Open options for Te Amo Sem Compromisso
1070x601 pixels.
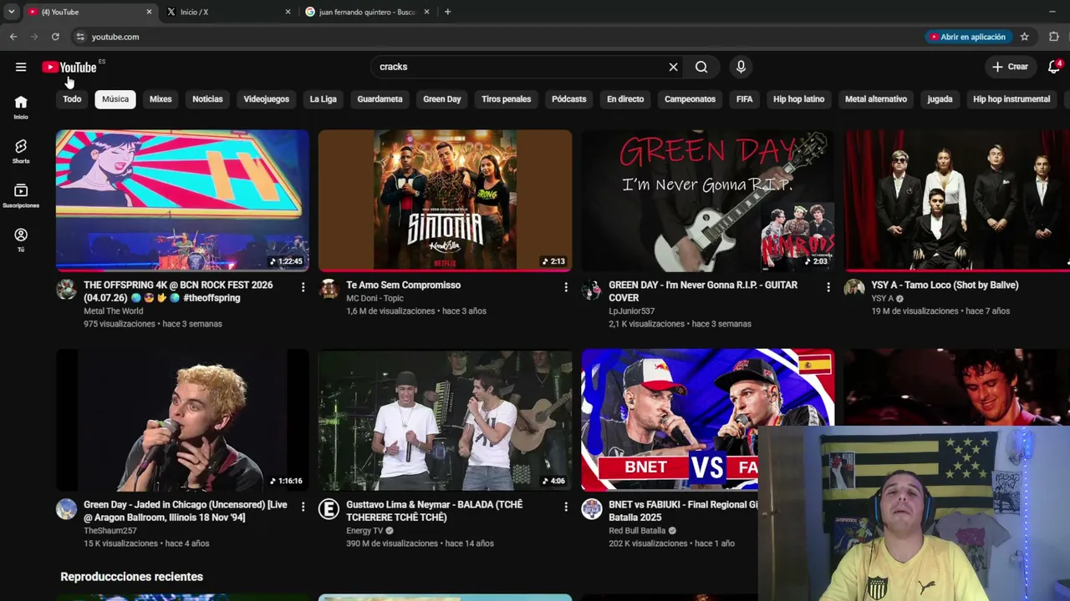tap(565, 286)
